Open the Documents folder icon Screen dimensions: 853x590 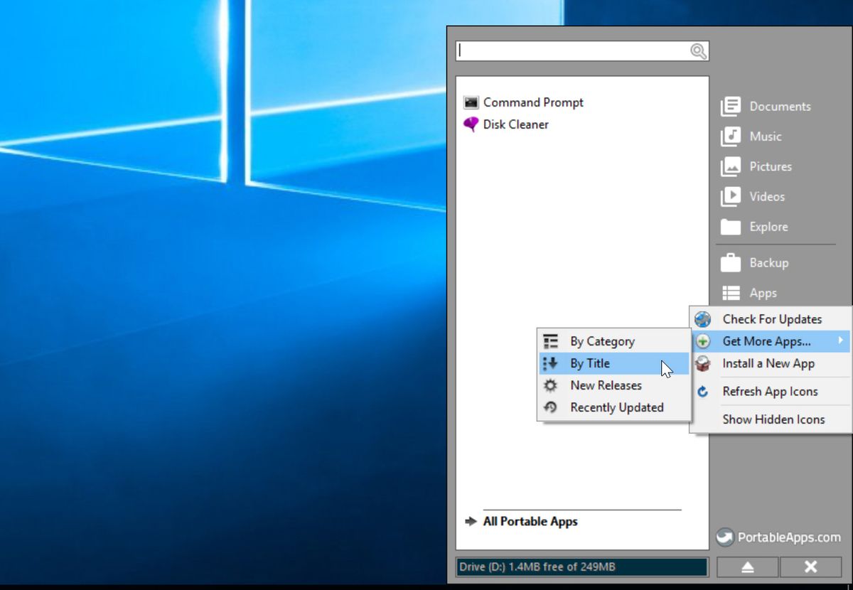tap(731, 106)
